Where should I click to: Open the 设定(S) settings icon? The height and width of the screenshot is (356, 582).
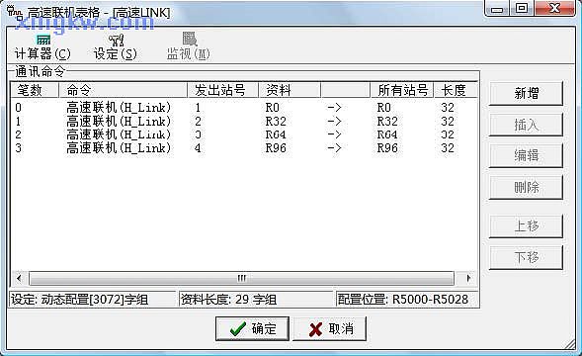pos(116,40)
